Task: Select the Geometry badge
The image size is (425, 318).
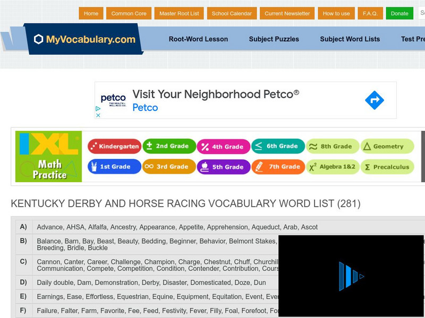Action: [x=387, y=146]
